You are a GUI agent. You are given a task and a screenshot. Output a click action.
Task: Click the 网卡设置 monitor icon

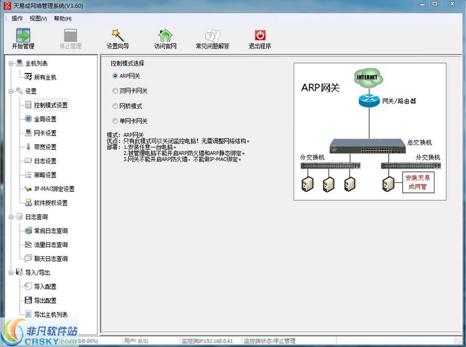click(x=28, y=133)
